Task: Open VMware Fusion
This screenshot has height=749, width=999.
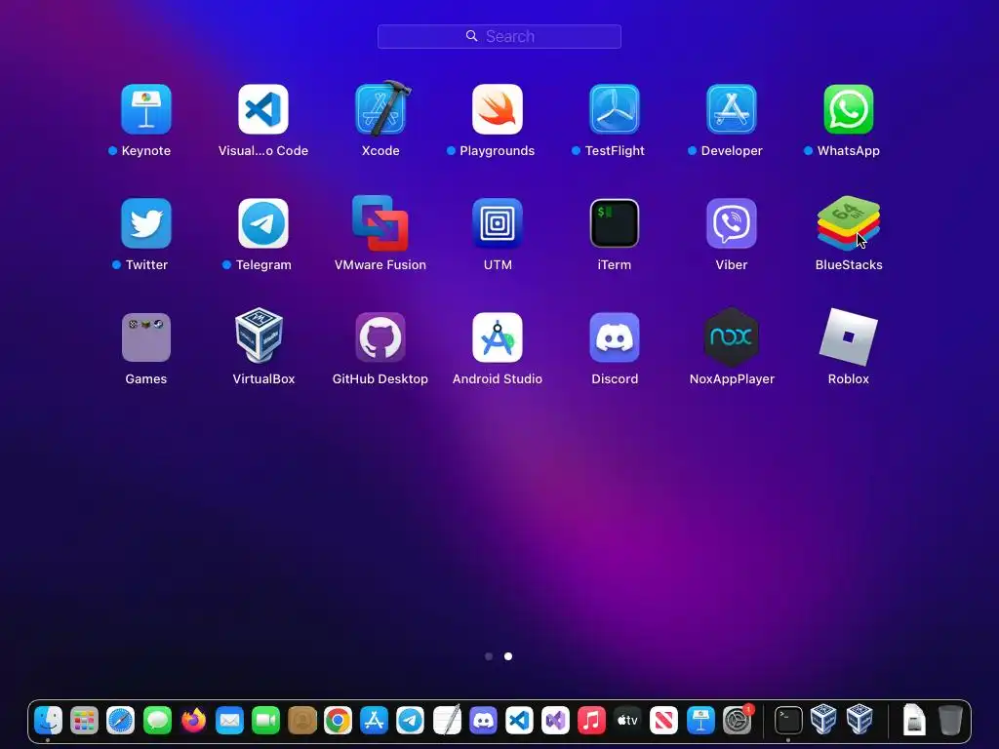Action: click(380, 223)
